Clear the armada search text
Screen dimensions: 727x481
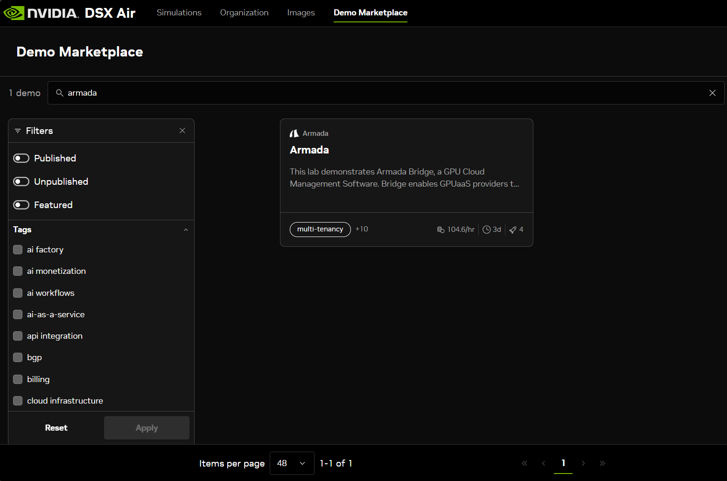tap(712, 93)
